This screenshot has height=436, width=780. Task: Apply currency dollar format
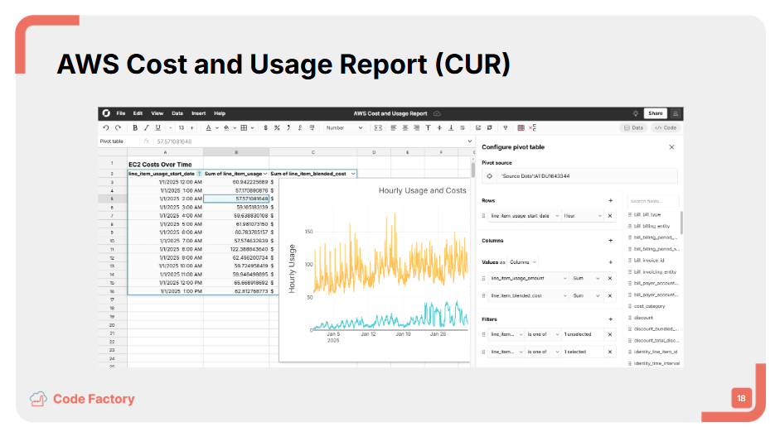(x=265, y=128)
